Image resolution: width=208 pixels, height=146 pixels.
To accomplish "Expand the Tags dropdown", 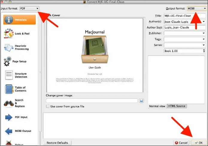I will tap(204, 39).
